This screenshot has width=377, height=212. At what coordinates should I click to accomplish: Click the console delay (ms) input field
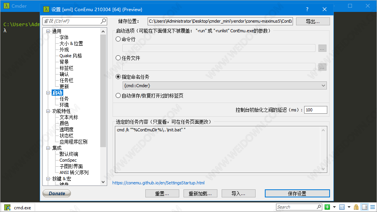point(315,110)
